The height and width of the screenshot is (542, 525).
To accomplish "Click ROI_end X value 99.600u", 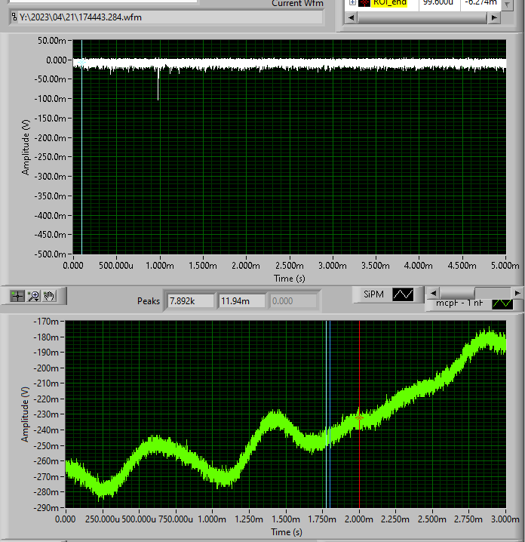I will (438, 3).
